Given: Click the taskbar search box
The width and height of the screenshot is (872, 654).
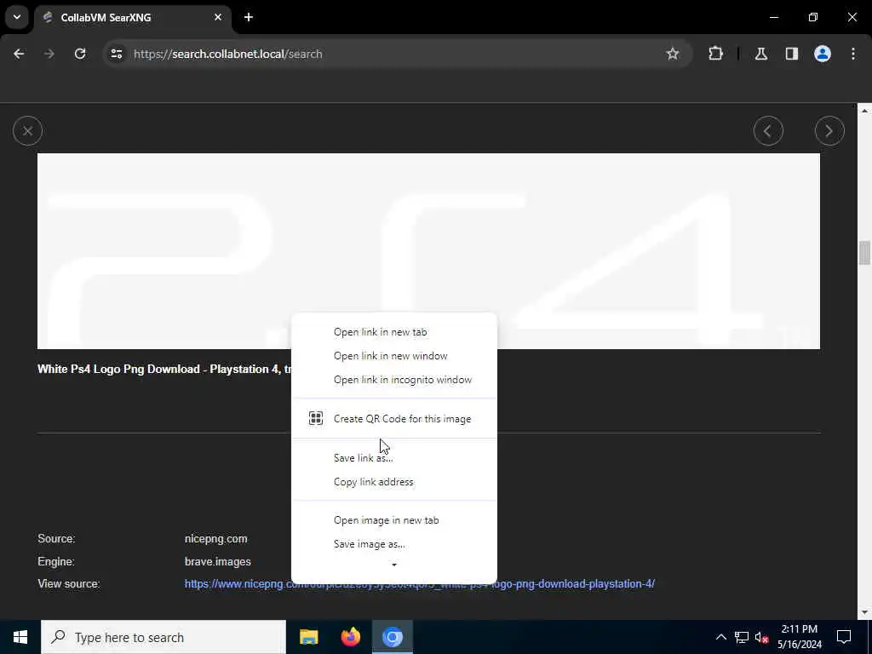Looking at the screenshot, I should pyautogui.click(x=163, y=637).
